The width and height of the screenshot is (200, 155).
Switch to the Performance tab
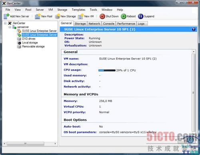coord(126,24)
